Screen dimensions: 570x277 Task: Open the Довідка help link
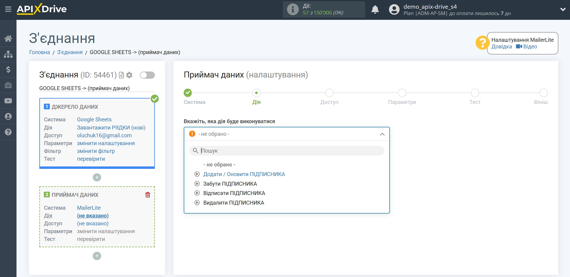(502, 47)
